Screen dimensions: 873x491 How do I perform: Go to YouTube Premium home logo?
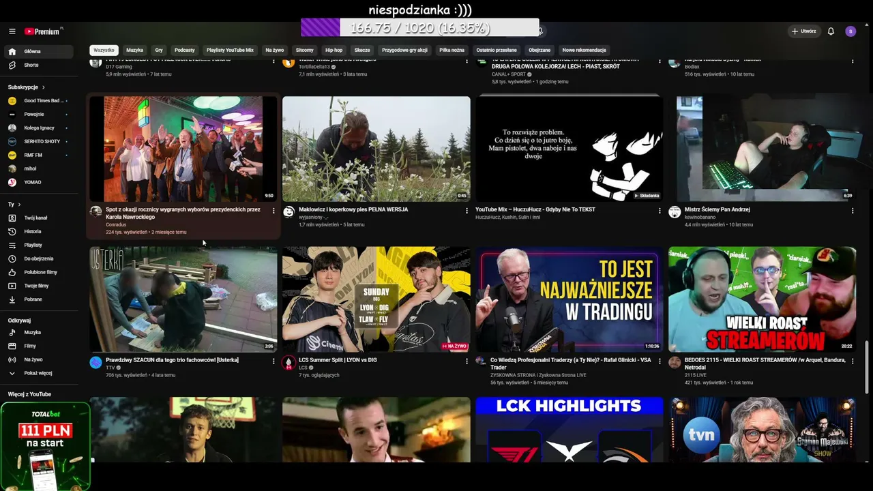click(x=44, y=31)
